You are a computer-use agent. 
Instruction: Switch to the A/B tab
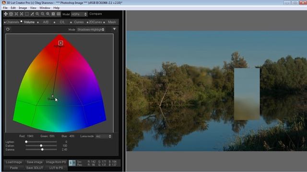[46, 22]
